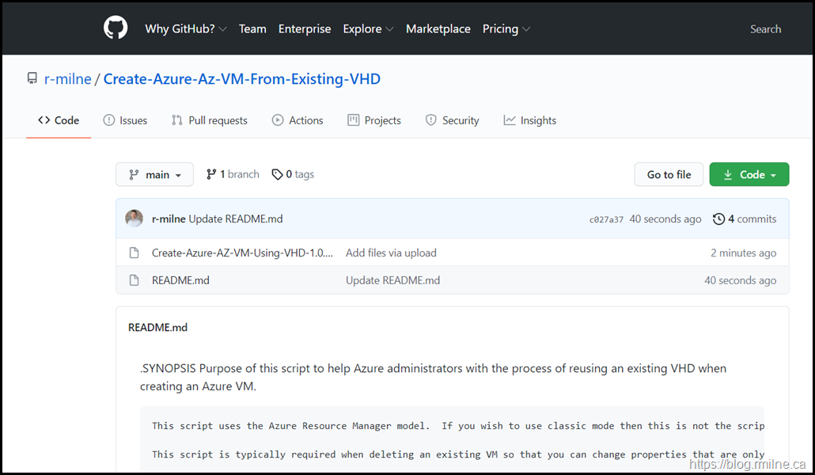This screenshot has height=475, width=815.
Task: Go to Team page in header
Action: [252, 29]
